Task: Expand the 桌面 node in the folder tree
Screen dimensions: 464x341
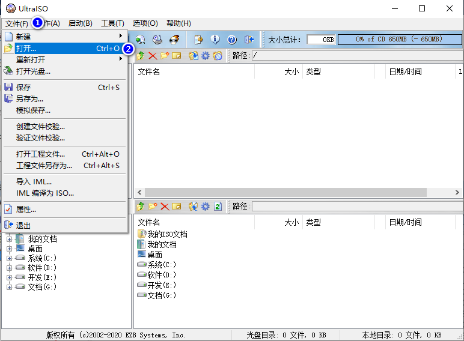Action: click(x=10, y=249)
